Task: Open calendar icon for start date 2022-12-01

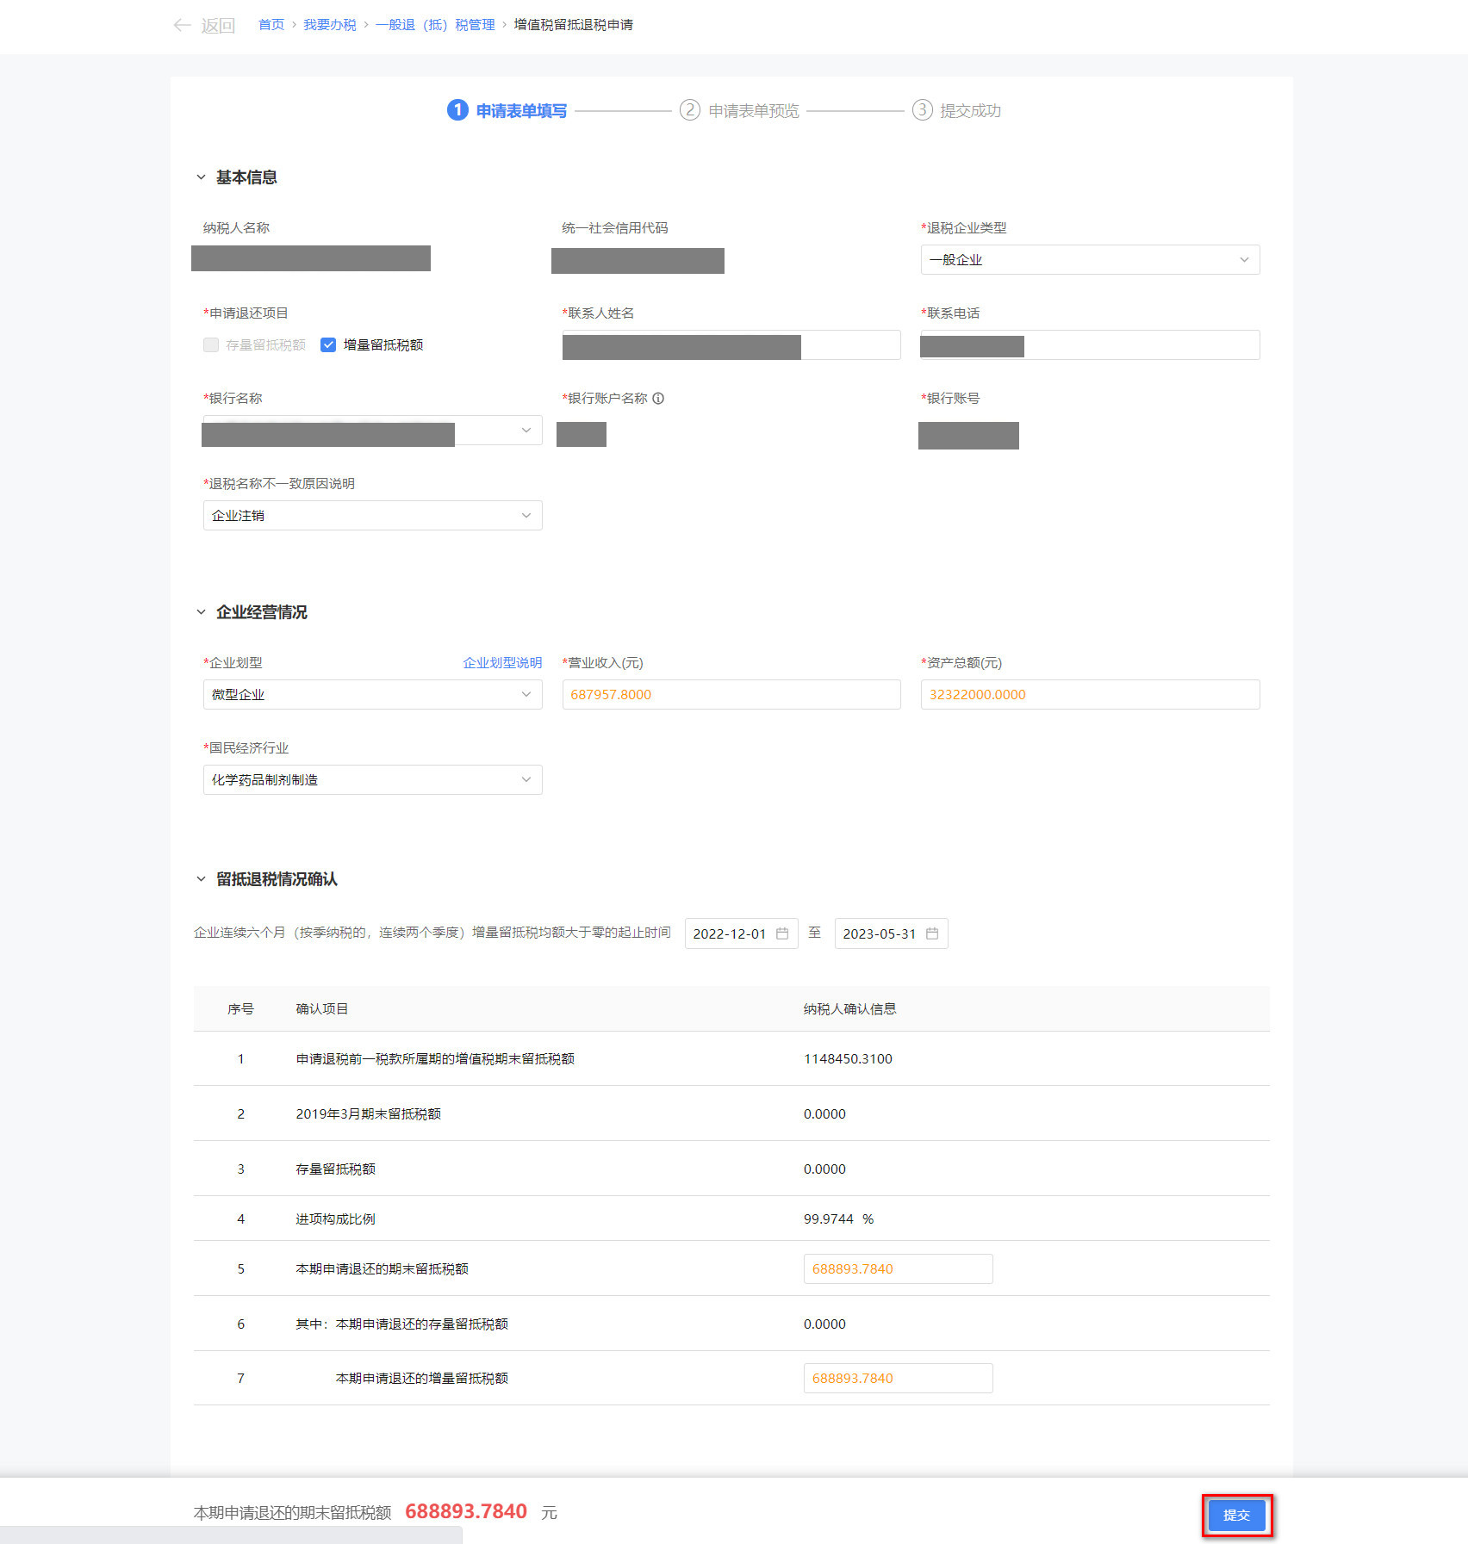Action: [x=782, y=934]
